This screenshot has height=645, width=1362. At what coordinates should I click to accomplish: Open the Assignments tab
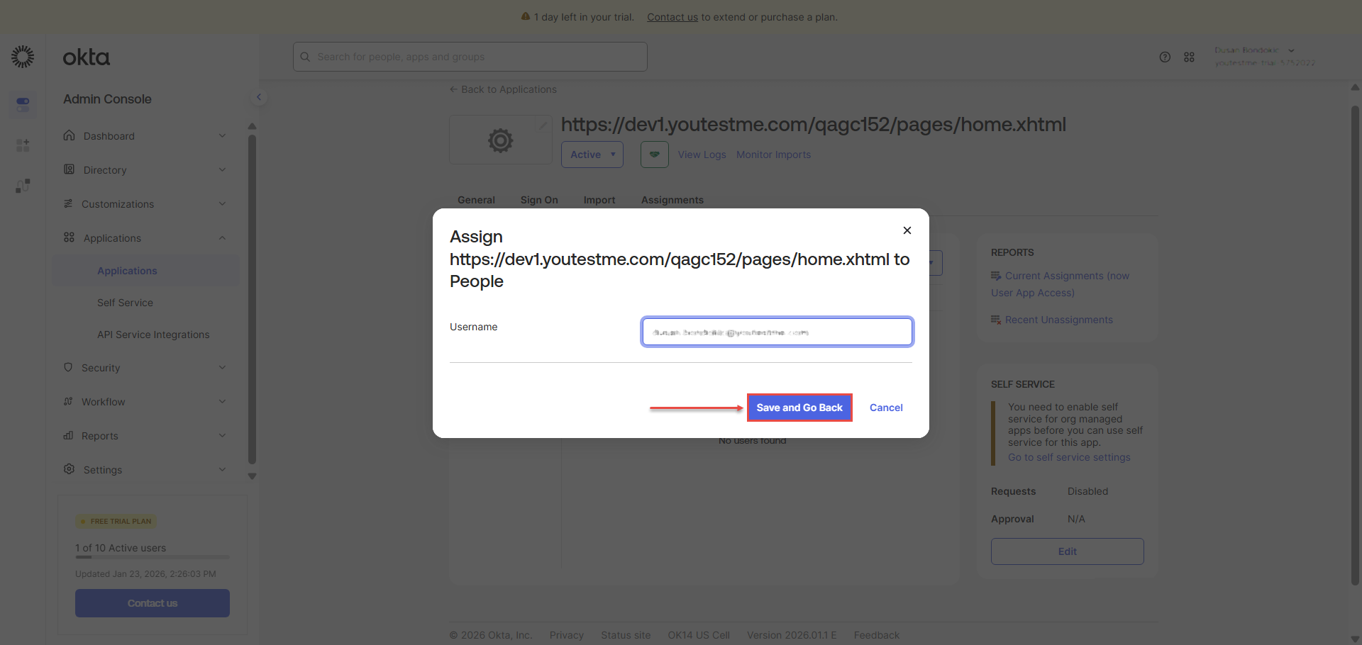click(672, 200)
